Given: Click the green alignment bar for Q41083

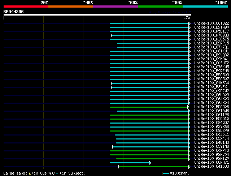Looking at the screenshot, I should pyautogui.click(x=153, y=167).
